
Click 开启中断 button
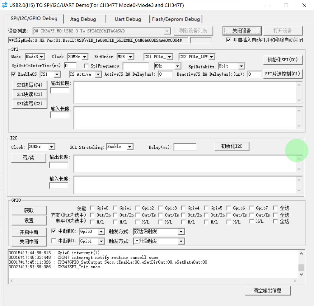pos(29,232)
